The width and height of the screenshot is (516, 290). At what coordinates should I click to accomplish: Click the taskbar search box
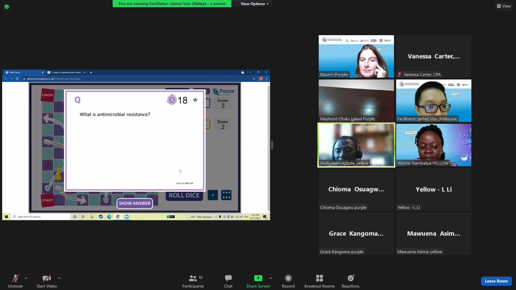40,217
